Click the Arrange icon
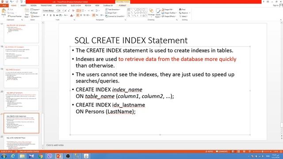283x159 pixels. 151,12
